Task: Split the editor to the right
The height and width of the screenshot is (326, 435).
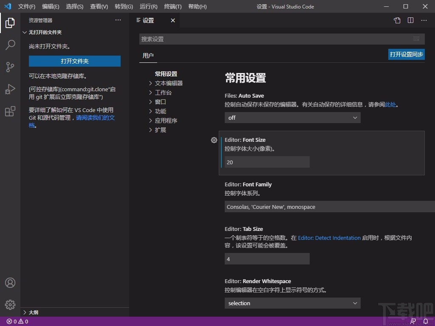Action: (411, 20)
